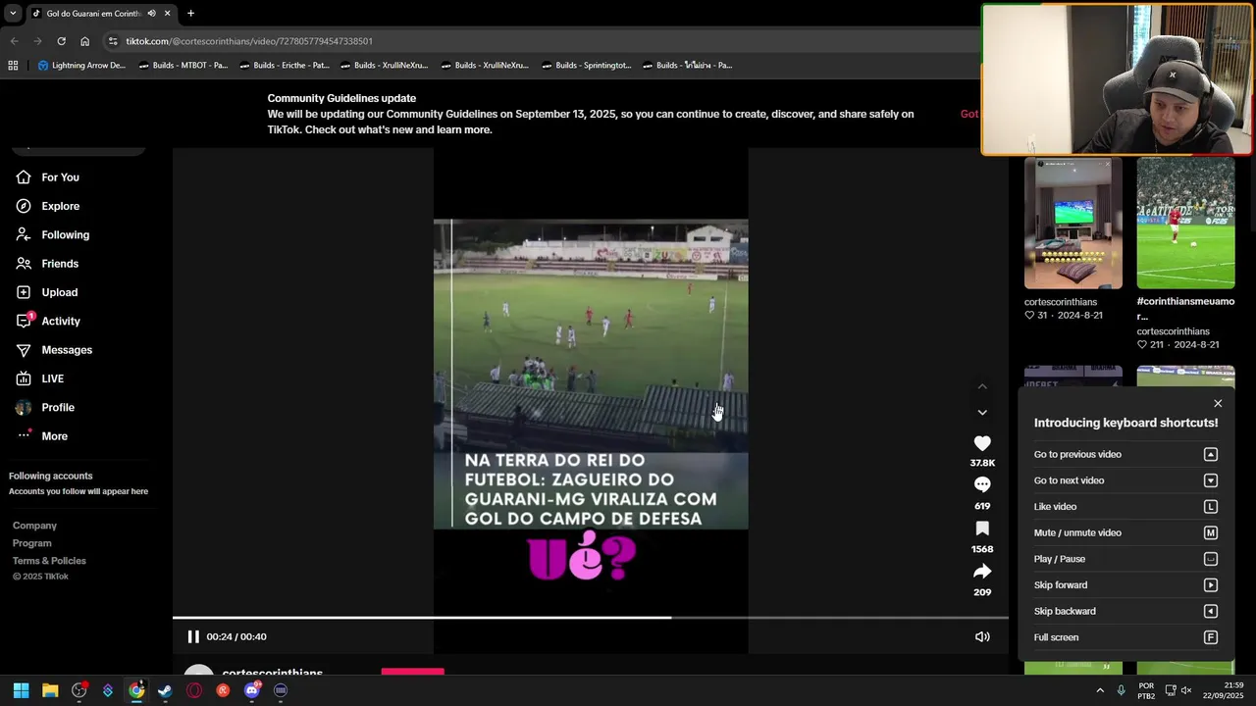Viewport: 1256px width, 706px height.
Task: Open the Chrome apps grid
Action: click(13, 66)
